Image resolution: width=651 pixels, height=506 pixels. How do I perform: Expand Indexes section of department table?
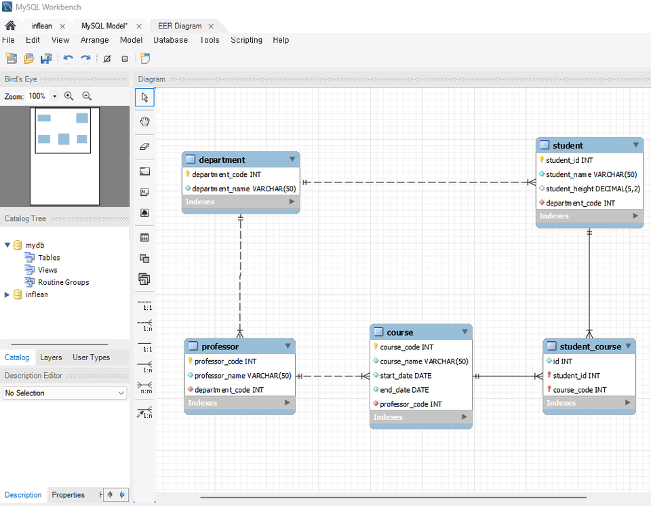click(x=292, y=201)
